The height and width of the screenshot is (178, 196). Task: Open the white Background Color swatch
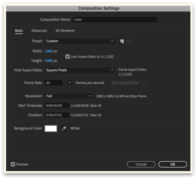click(x=51, y=128)
